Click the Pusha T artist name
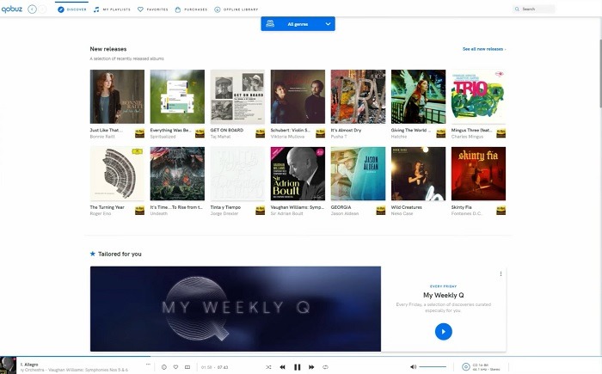Viewport: 602px width, 374px height. (x=339, y=137)
